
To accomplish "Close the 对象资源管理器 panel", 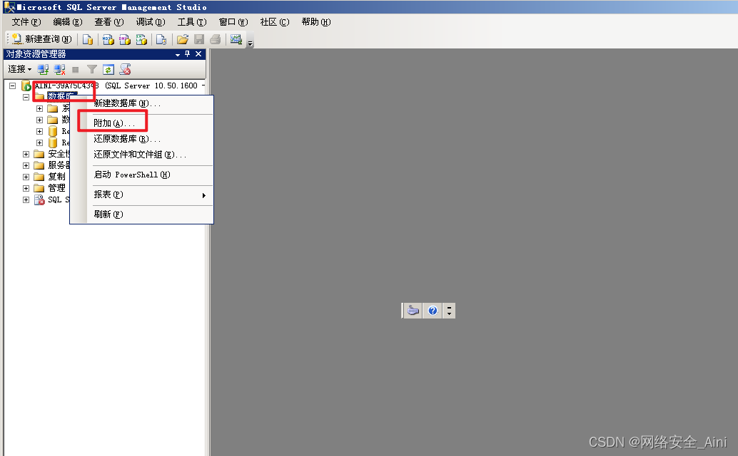I will click(198, 54).
